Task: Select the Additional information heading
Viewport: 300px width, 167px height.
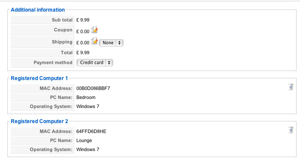Action: pyautogui.click(x=38, y=10)
